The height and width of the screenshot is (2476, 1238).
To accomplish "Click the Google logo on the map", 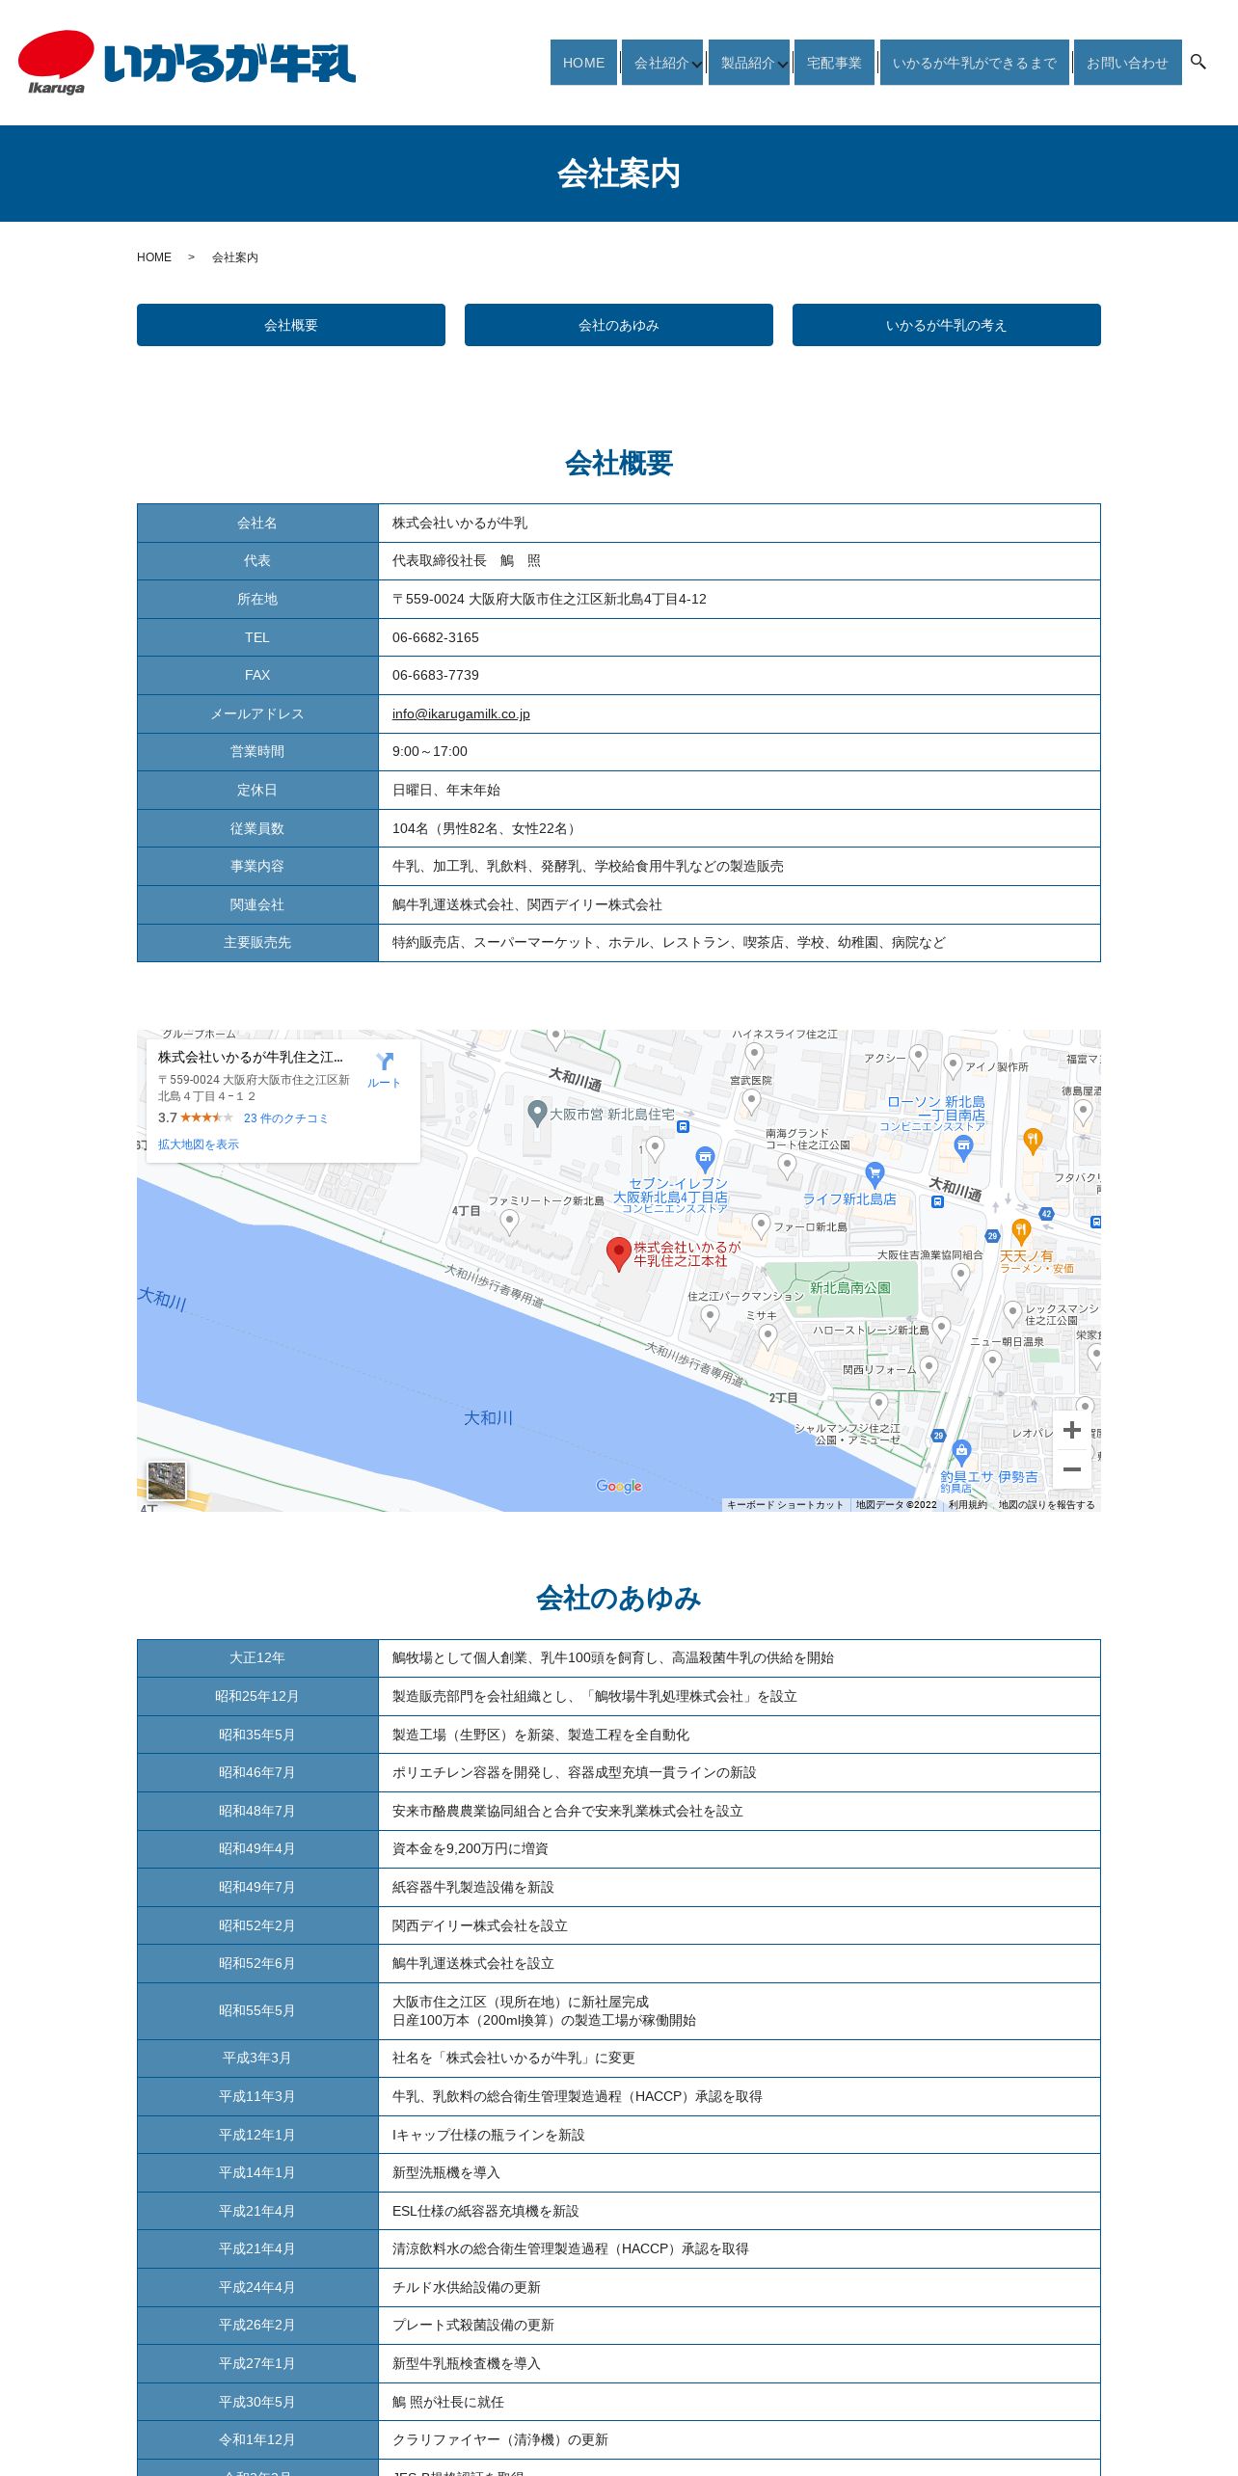I will (x=619, y=1486).
